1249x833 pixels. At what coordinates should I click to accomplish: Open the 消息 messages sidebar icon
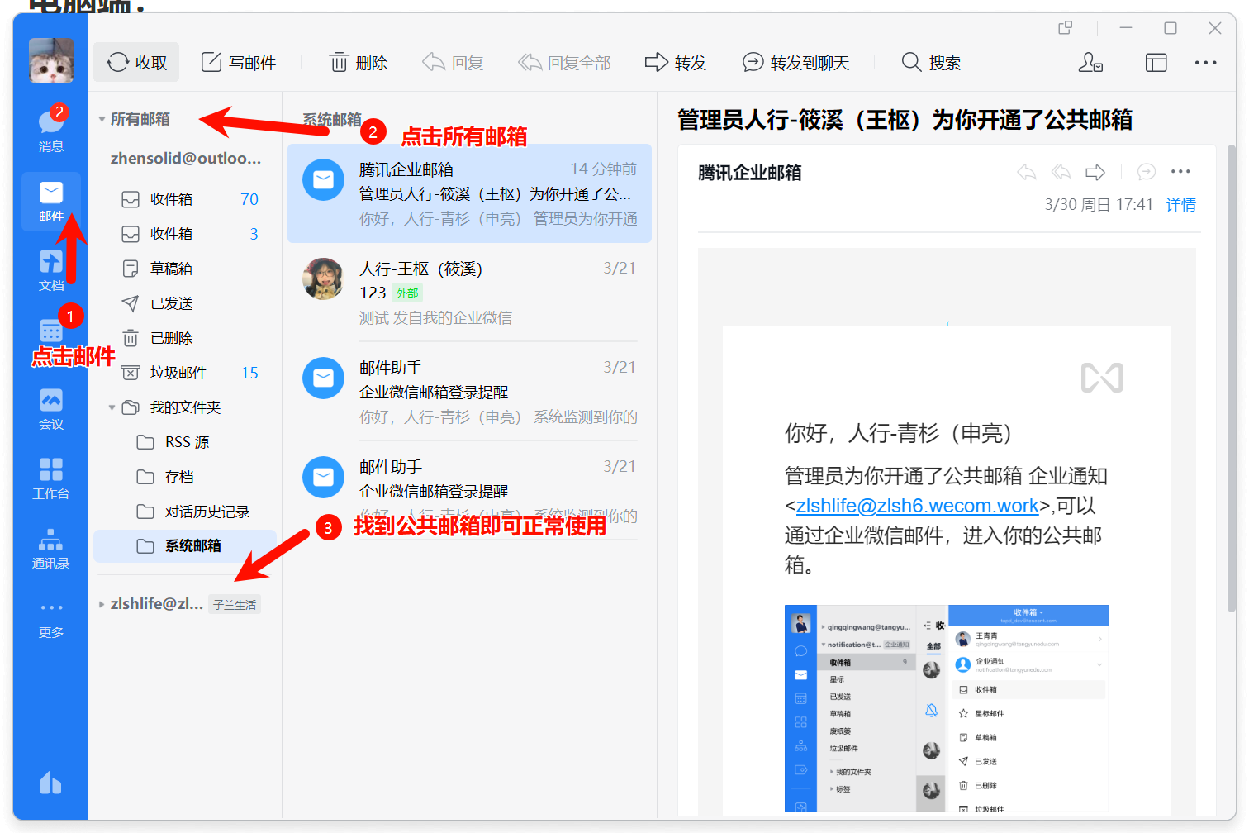(51, 129)
